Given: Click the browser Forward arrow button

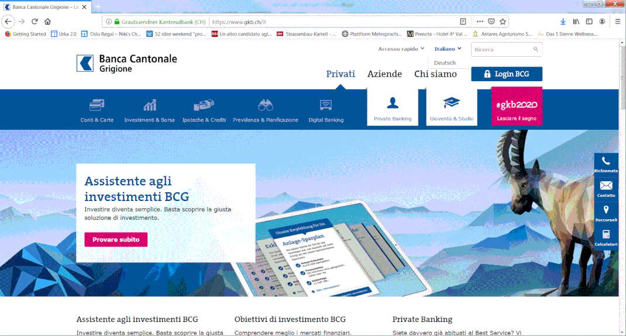Looking at the screenshot, I should point(22,22).
